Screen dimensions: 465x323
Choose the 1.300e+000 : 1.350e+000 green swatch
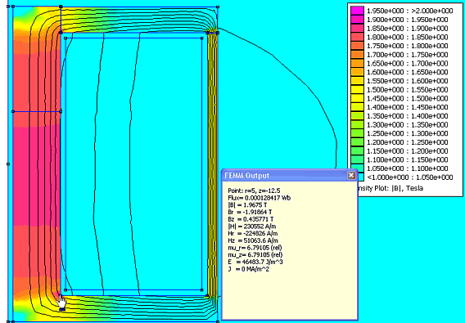click(357, 124)
